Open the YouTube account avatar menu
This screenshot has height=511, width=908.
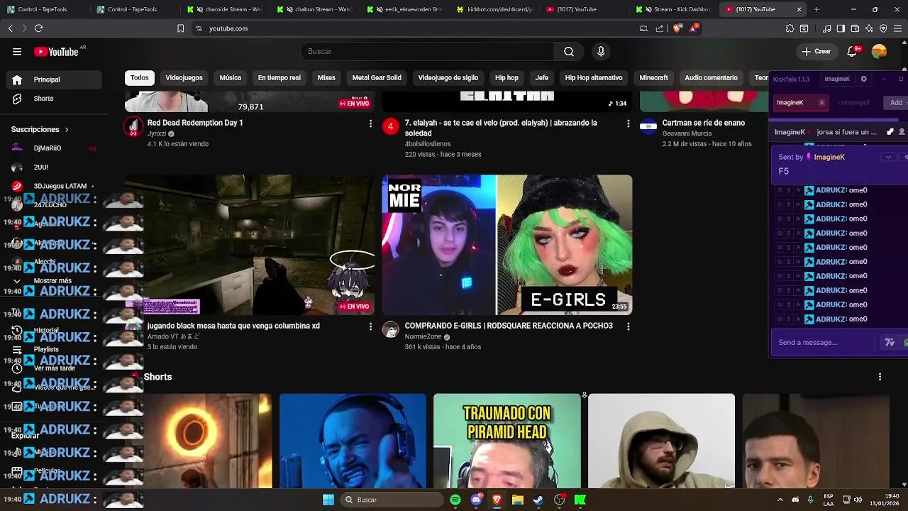pos(879,51)
